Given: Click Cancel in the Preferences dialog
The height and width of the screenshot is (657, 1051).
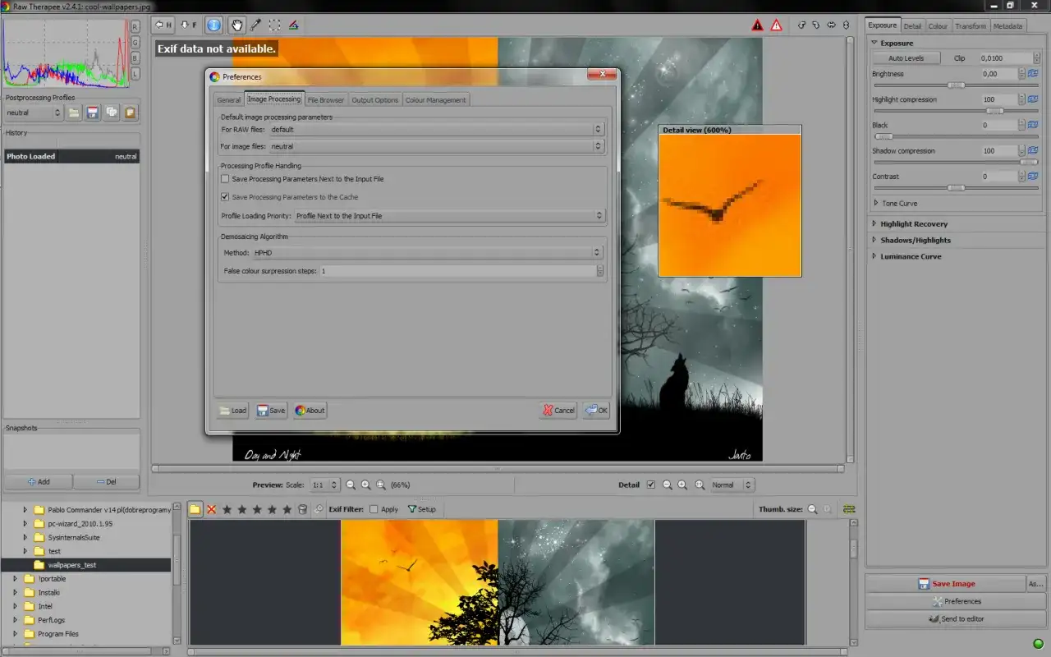Looking at the screenshot, I should pyautogui.click(x=558, y=411).
